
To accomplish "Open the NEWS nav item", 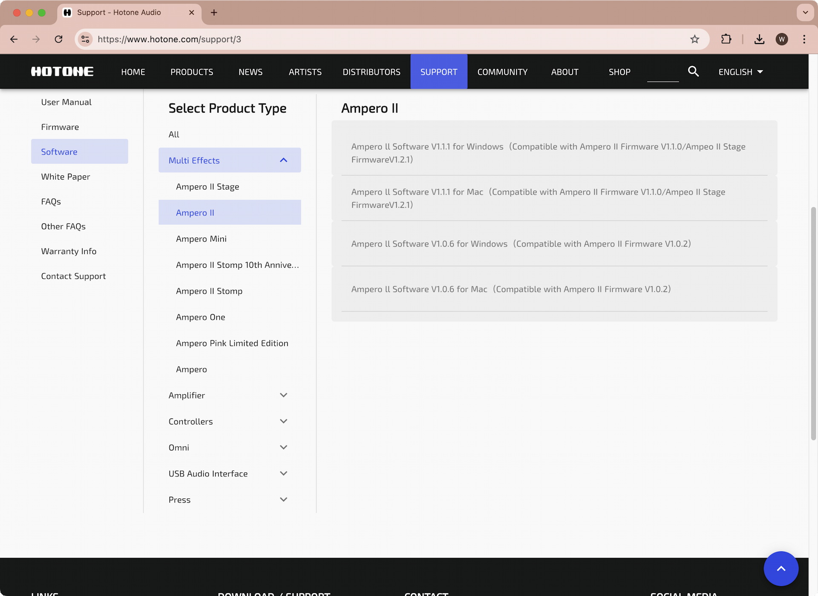I will (251, 72).
